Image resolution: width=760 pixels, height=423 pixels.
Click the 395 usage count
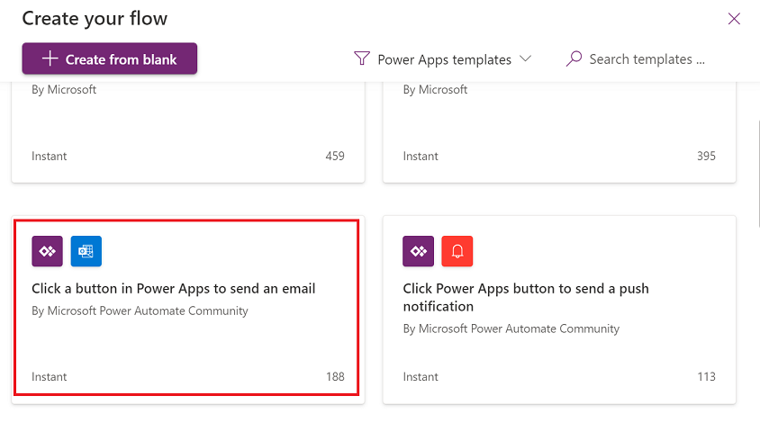706,156
